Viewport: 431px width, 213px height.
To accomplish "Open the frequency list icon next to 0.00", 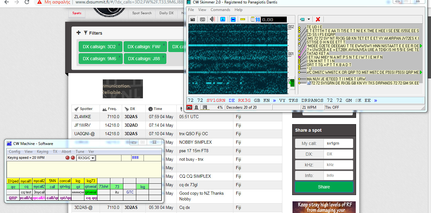I will 252,19.
